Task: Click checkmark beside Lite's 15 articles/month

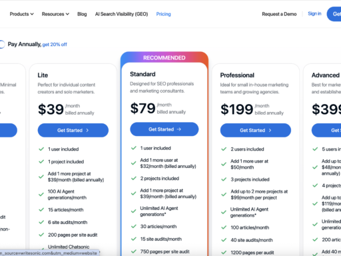Action: click(41, 209)
